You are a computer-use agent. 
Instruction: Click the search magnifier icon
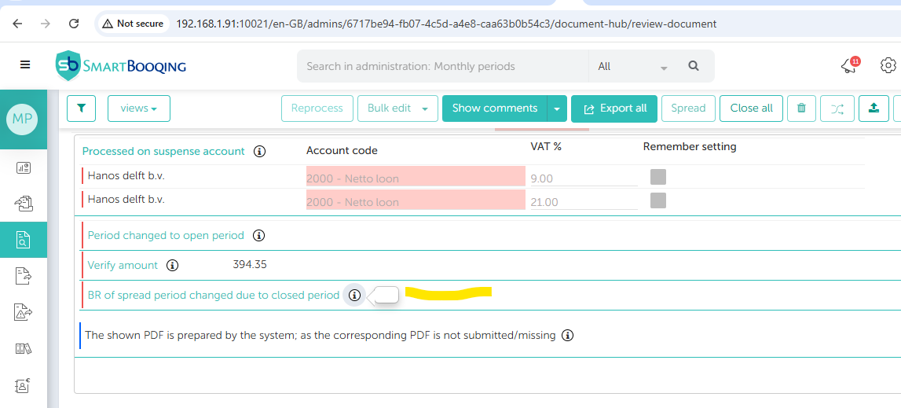694,66
